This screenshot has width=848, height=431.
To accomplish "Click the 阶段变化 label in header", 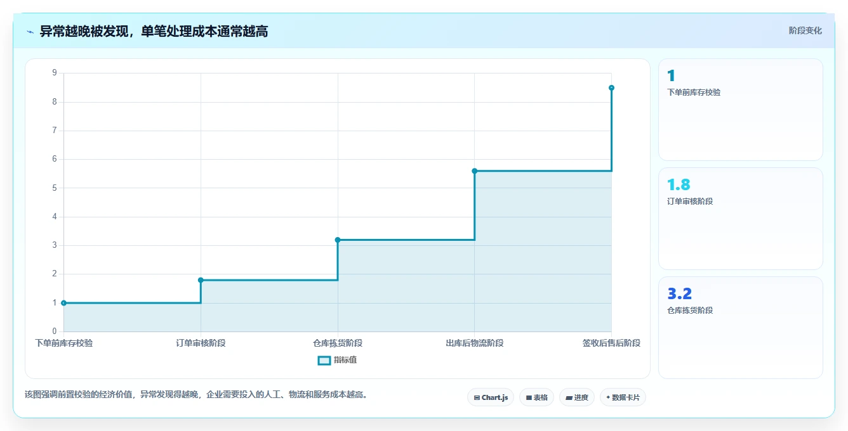I will tap(805, 30).
